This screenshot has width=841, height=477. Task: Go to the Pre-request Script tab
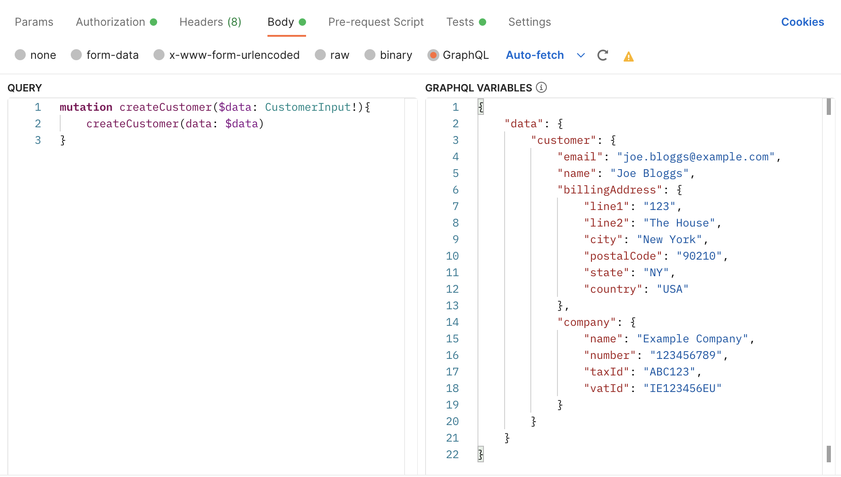click(x=375, y=22)
